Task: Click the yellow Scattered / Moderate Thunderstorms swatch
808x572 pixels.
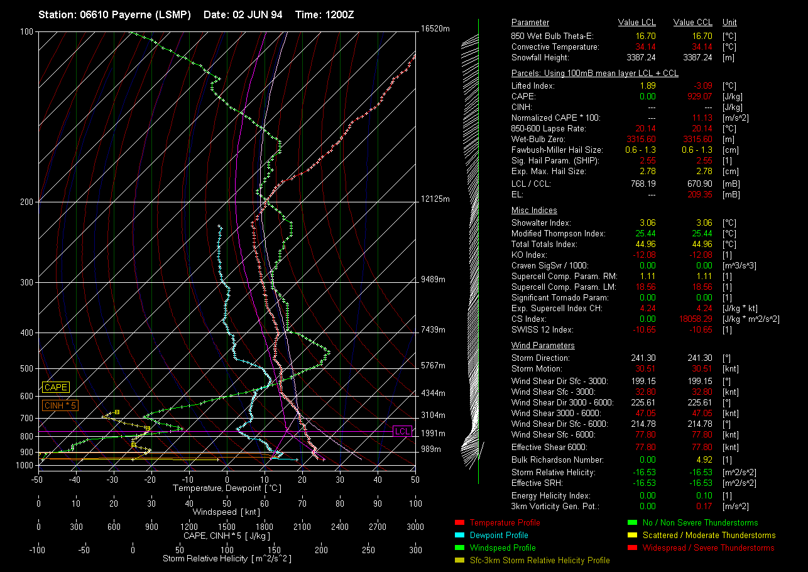Action: point(632,536)
